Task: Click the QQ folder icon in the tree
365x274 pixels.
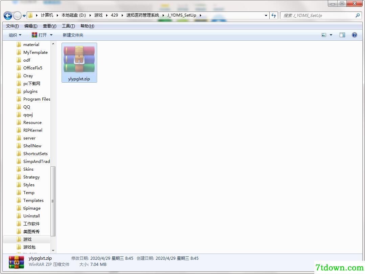Action: click(19, 107)
